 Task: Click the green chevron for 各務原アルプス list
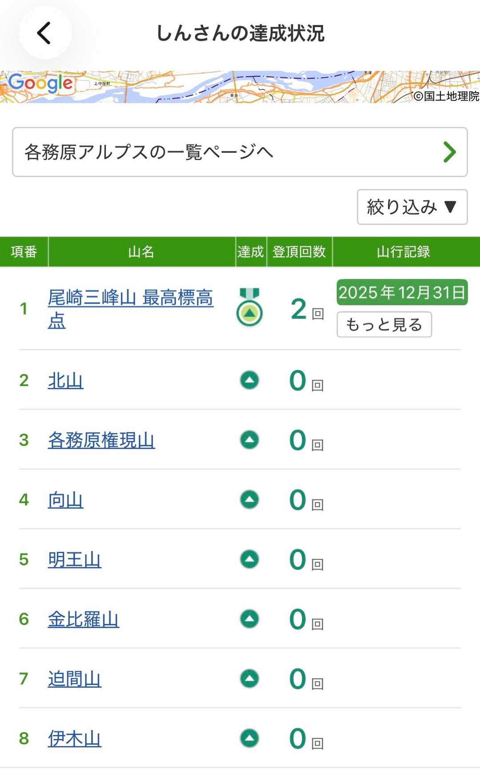[x=449, y=152]
